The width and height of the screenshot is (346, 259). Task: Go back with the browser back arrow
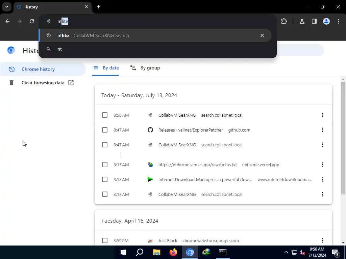click(x=7, y=21)
